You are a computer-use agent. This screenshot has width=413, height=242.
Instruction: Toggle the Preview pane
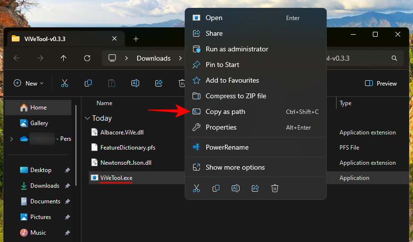pos(381,84)
